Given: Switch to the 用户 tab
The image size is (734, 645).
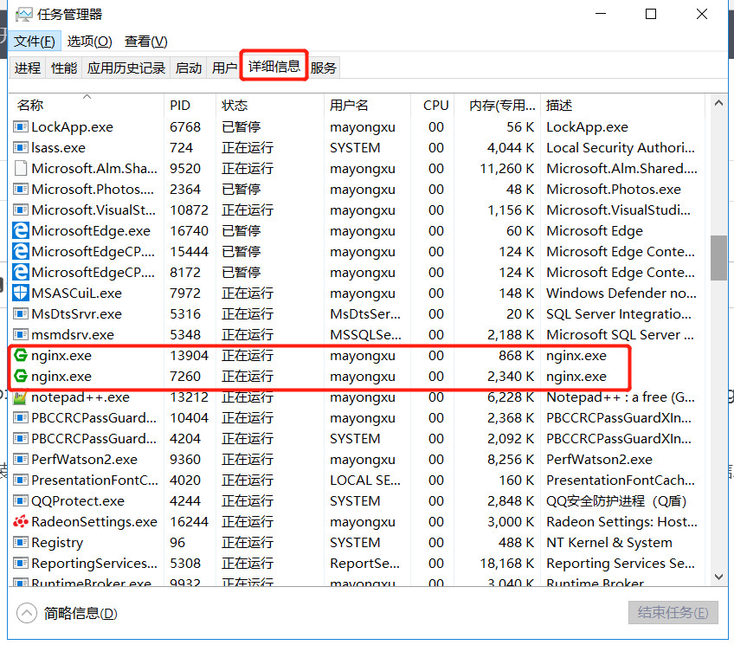Looking at the screenshot, I should pyautogui.click(x=225, y=68).
